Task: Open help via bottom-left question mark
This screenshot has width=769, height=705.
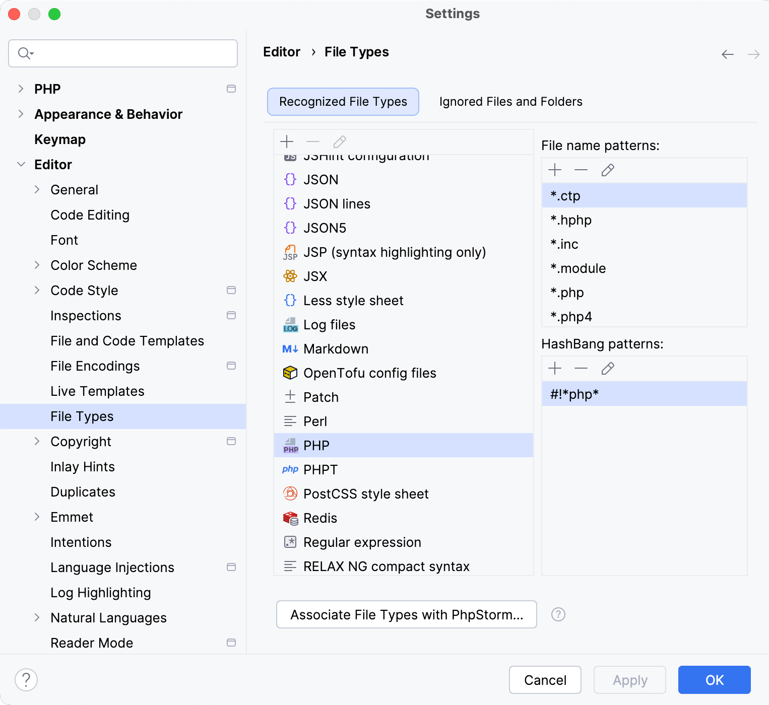Action: point(26,679)
